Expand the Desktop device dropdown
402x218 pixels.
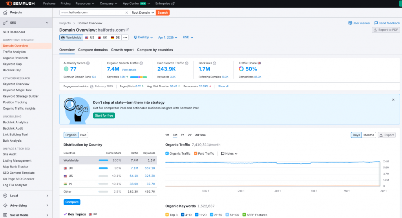click(x=143, y=38)
